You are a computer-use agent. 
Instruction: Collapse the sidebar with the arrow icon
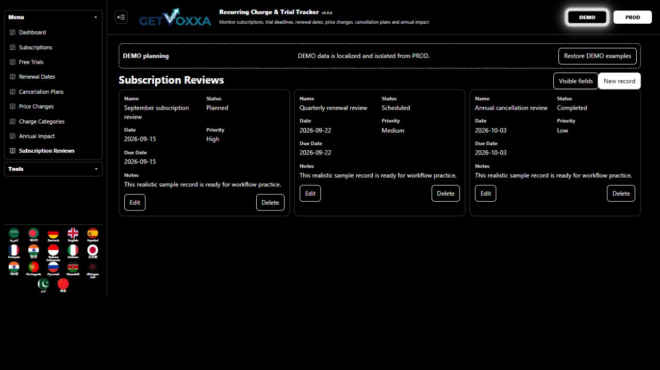121,17
